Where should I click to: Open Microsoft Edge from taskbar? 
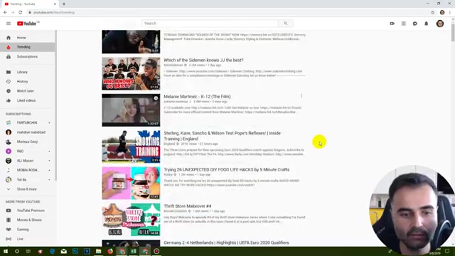pos(52,251)
